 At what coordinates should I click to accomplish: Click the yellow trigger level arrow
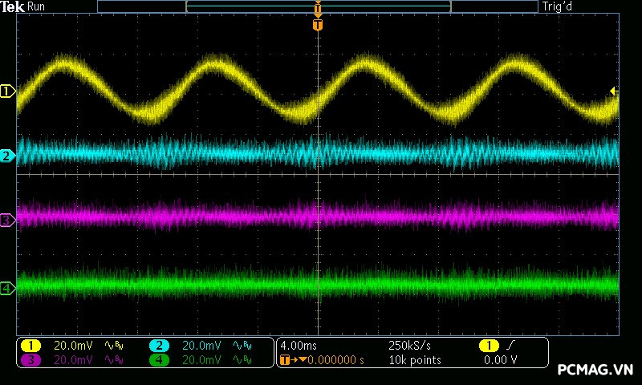tap(614, 91)
